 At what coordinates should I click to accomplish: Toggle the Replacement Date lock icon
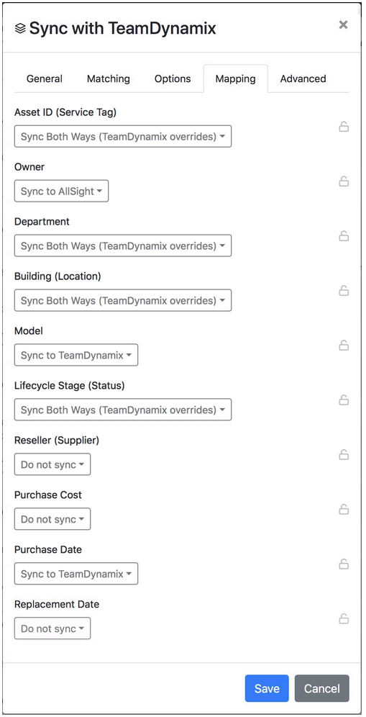click(x=344, y=619)
